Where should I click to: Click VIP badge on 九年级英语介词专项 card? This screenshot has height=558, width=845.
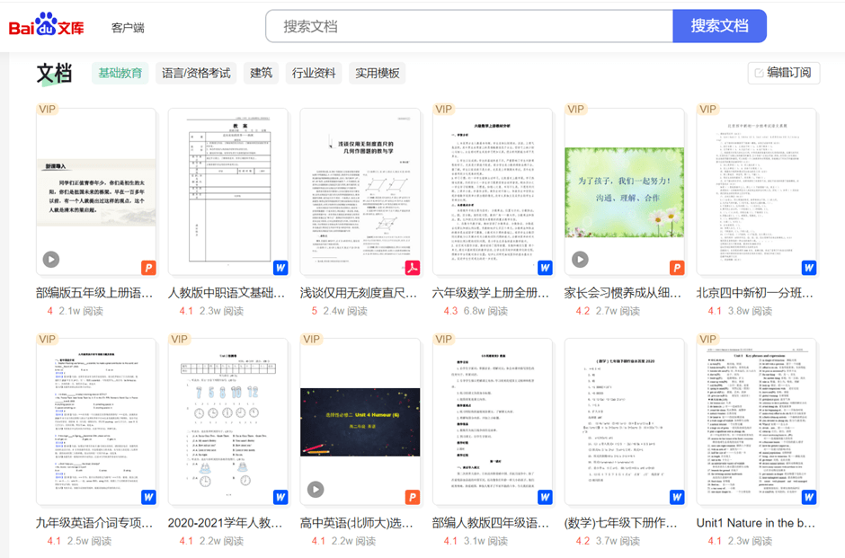point(47,339)
